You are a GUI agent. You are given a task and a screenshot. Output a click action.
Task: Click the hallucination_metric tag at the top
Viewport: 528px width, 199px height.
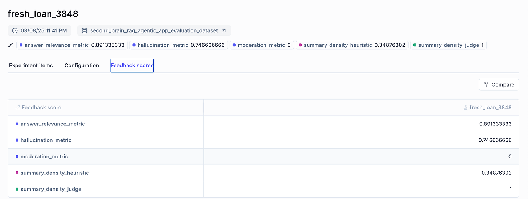tap(178, 45)
